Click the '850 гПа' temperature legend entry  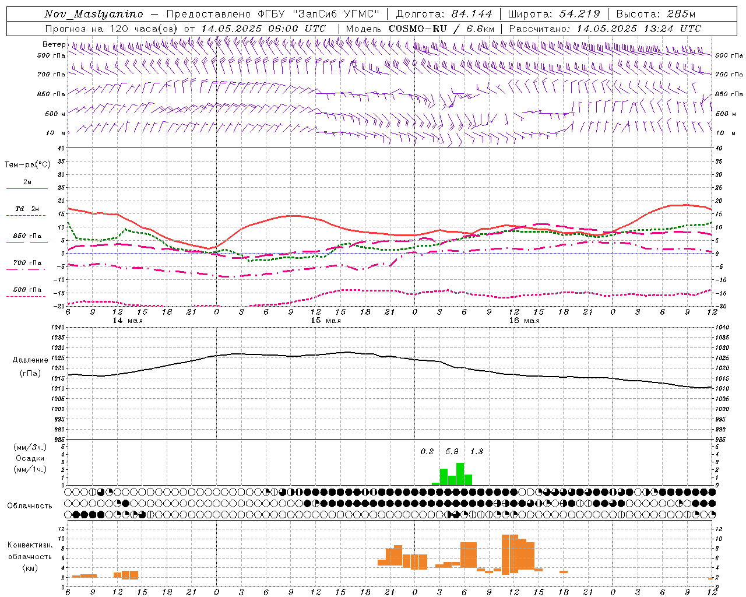27,236
